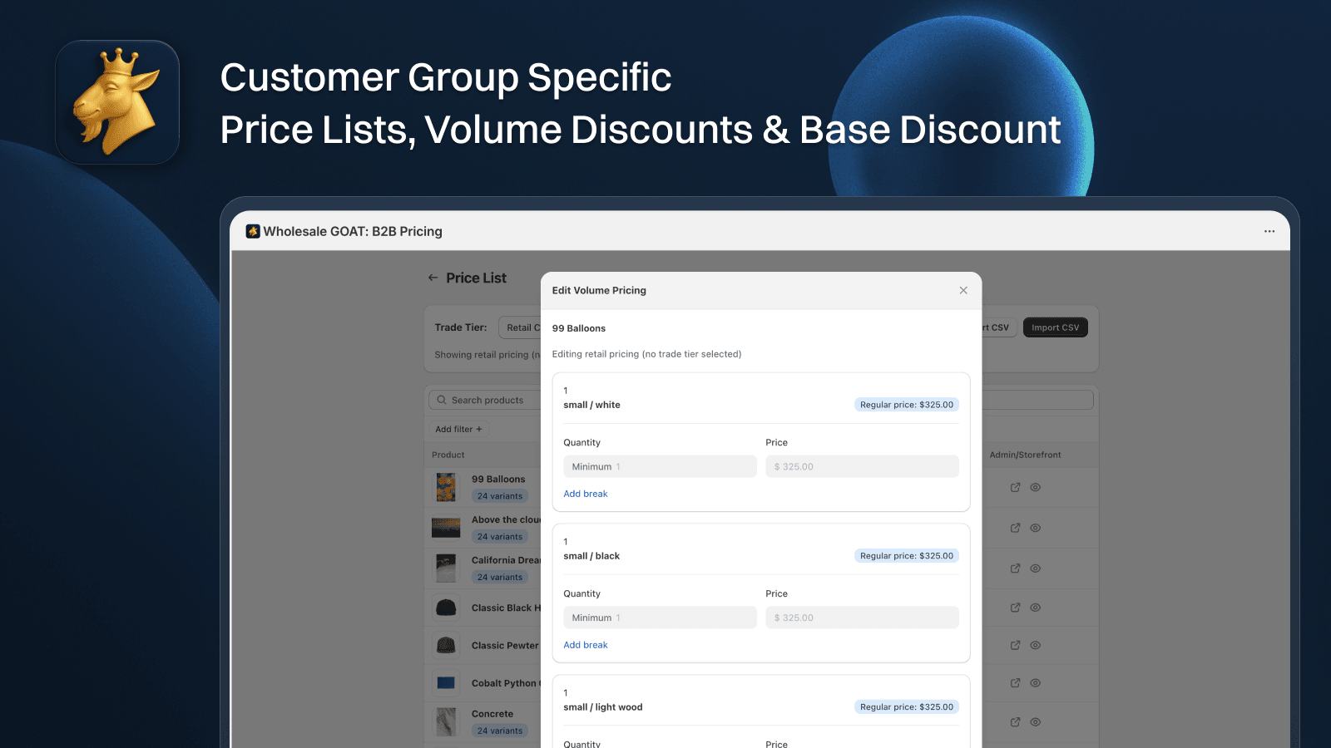Click the Product column header

point(448,455)
